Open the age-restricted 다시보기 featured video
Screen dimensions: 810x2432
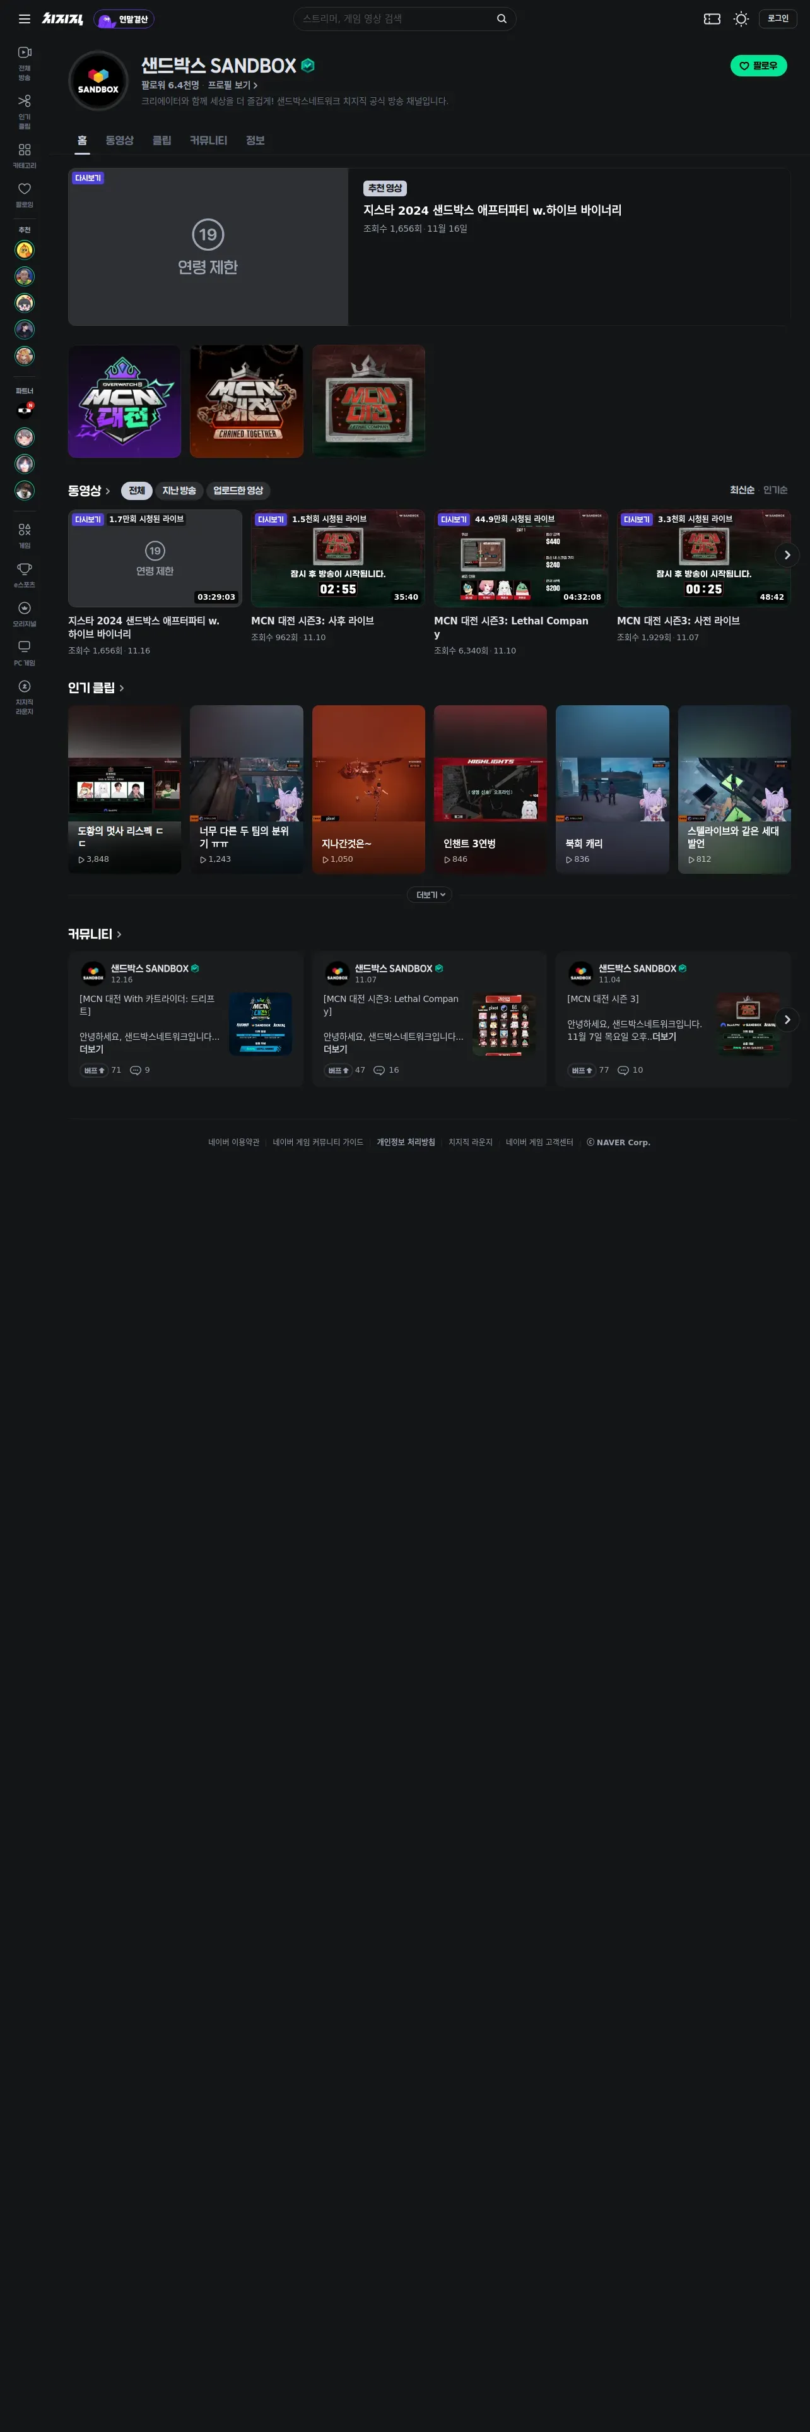point(208,247)
